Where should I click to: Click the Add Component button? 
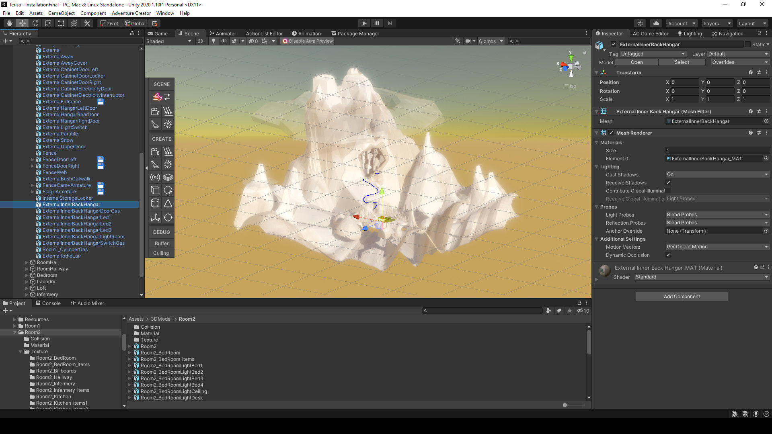tap(682, 297)
